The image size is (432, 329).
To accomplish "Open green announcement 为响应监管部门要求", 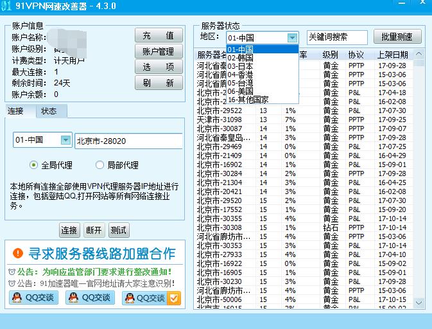I will pos(94,272).
